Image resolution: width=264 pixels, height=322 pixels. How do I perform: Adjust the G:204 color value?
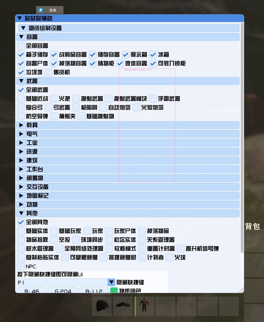(x=63, y=290)
